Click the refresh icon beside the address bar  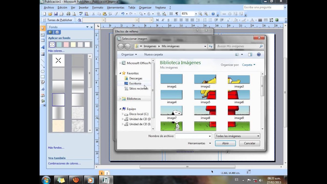click(x=211, y=46)
